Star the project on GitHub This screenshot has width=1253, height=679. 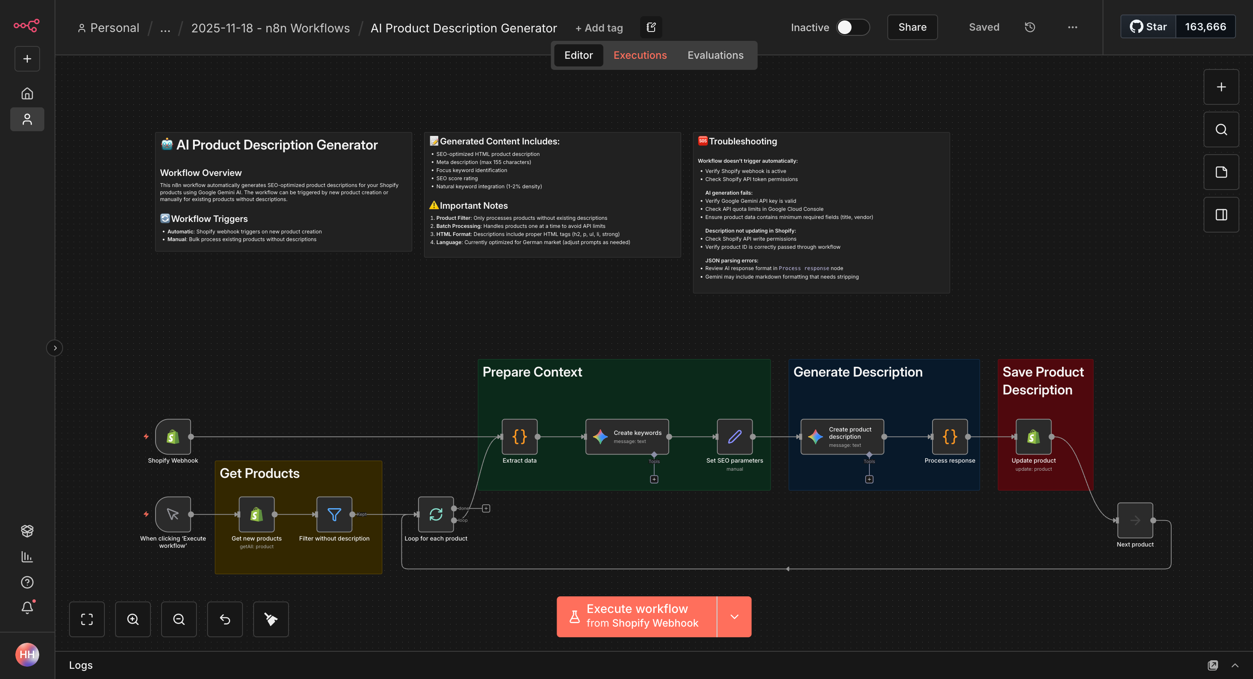(1147, 27)
